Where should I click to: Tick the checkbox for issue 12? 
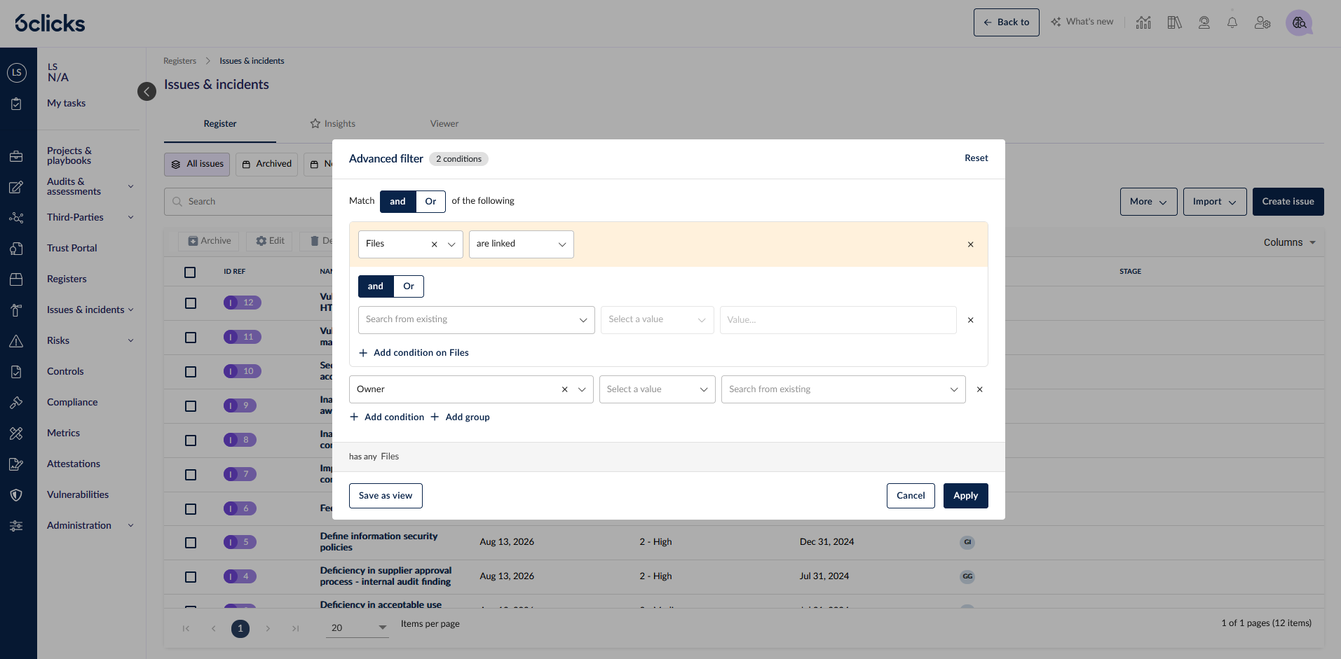coord(190,303)
